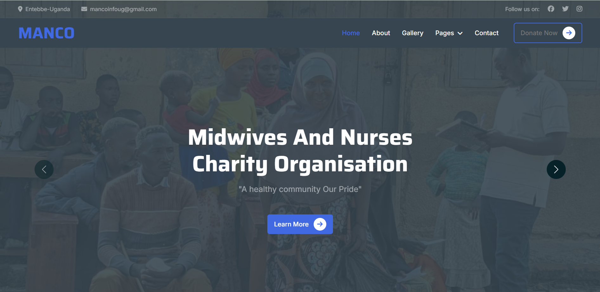This screenshot has height=292, width=600.
Task: Open the Facebook social icon
Action: pos(551,9)
